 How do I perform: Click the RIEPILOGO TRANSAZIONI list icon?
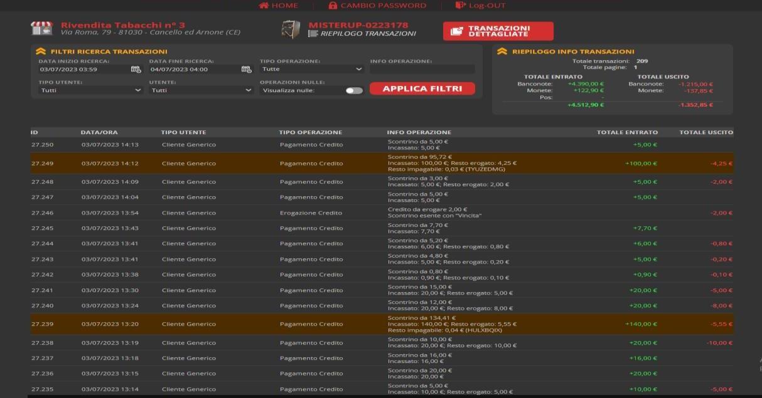click(x=313, y=34)
